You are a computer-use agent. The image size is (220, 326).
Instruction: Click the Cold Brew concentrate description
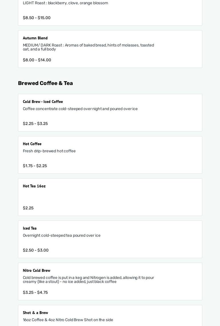pos(80,109)
